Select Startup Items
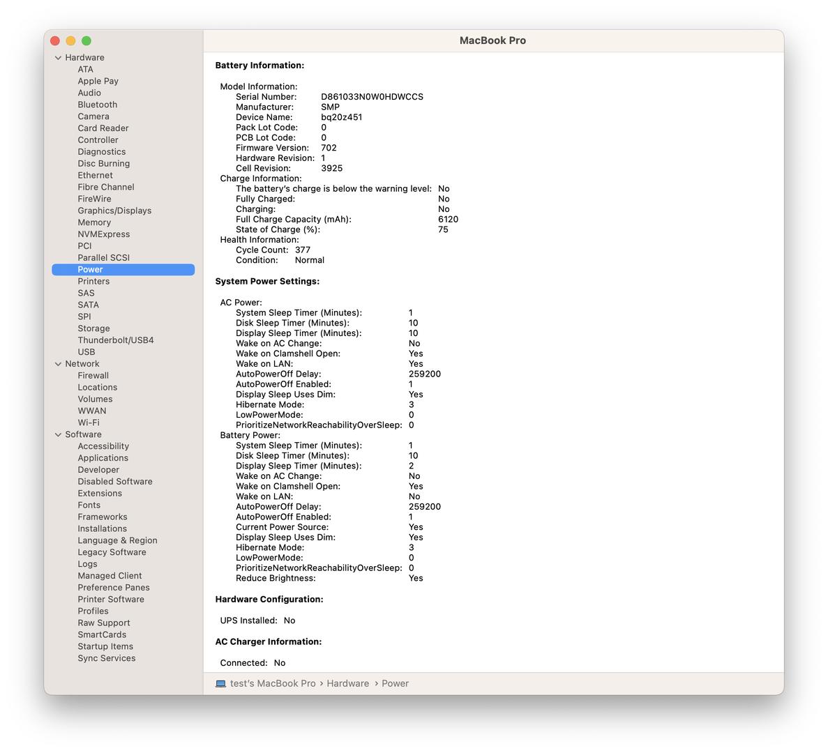This screenshot has width=828, height=753. (105, 646)
